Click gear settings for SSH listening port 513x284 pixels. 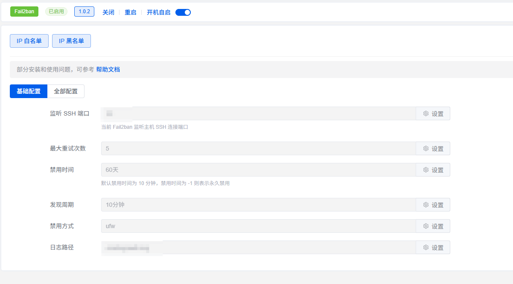(x=433, y=114)
